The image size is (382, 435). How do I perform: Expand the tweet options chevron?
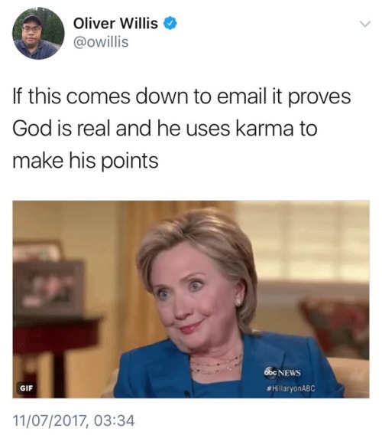coord(365,24)
